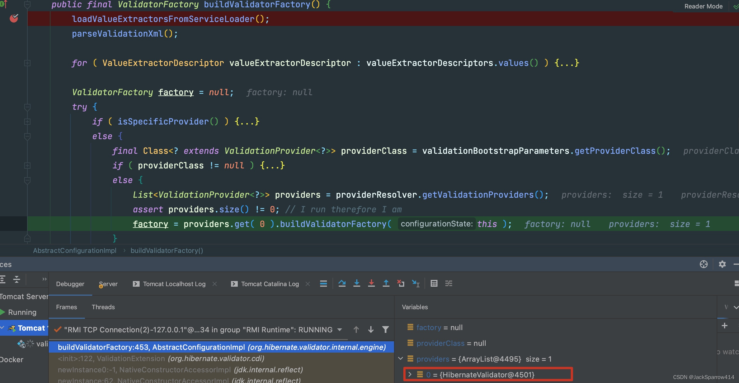Select the Tomcat Localhost Log tab
The image size is (739, 383).
coord(175,284)
